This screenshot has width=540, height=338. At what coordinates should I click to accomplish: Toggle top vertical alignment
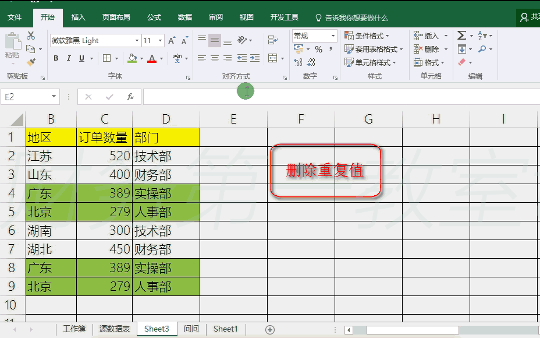(202, 40)
